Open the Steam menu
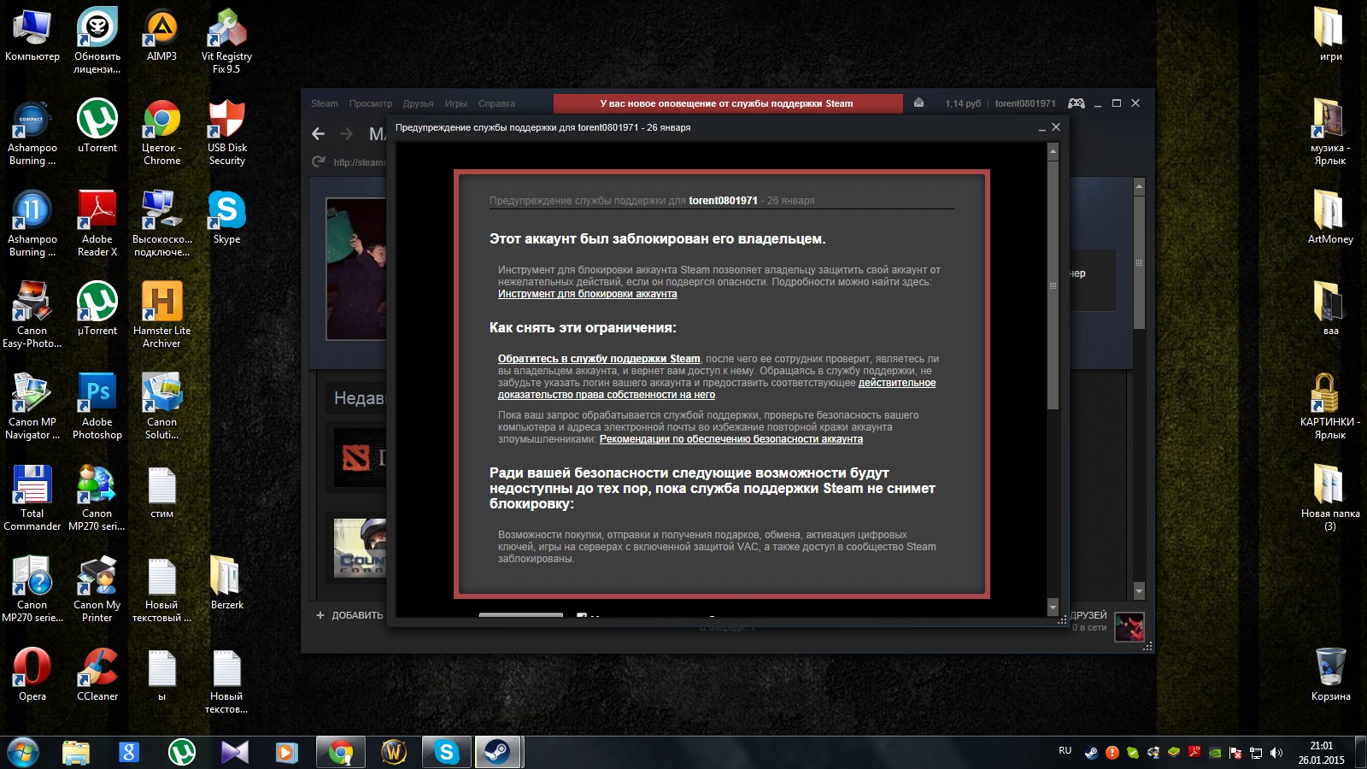This screenshot has height=769, width=1367. pyautogui.click(x=324, y=103)
